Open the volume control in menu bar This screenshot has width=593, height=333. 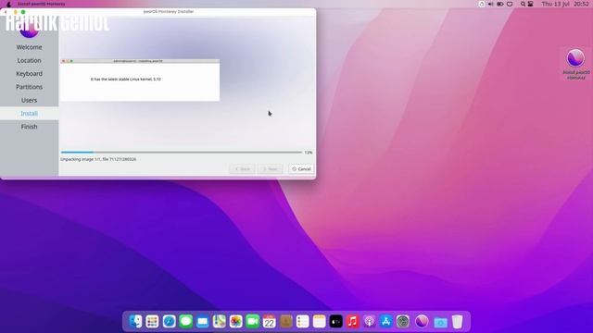pos(490,4)
